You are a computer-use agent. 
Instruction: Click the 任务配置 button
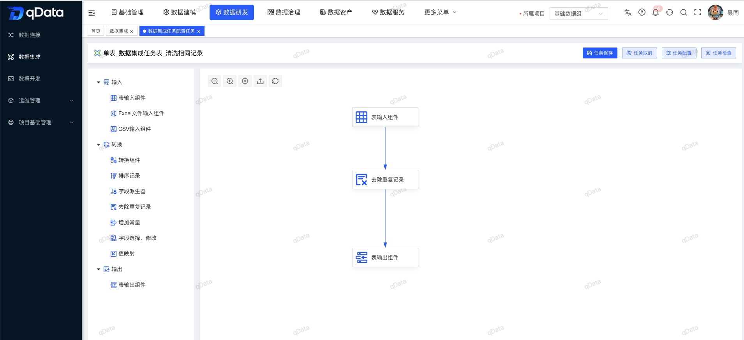click(679, 53)
